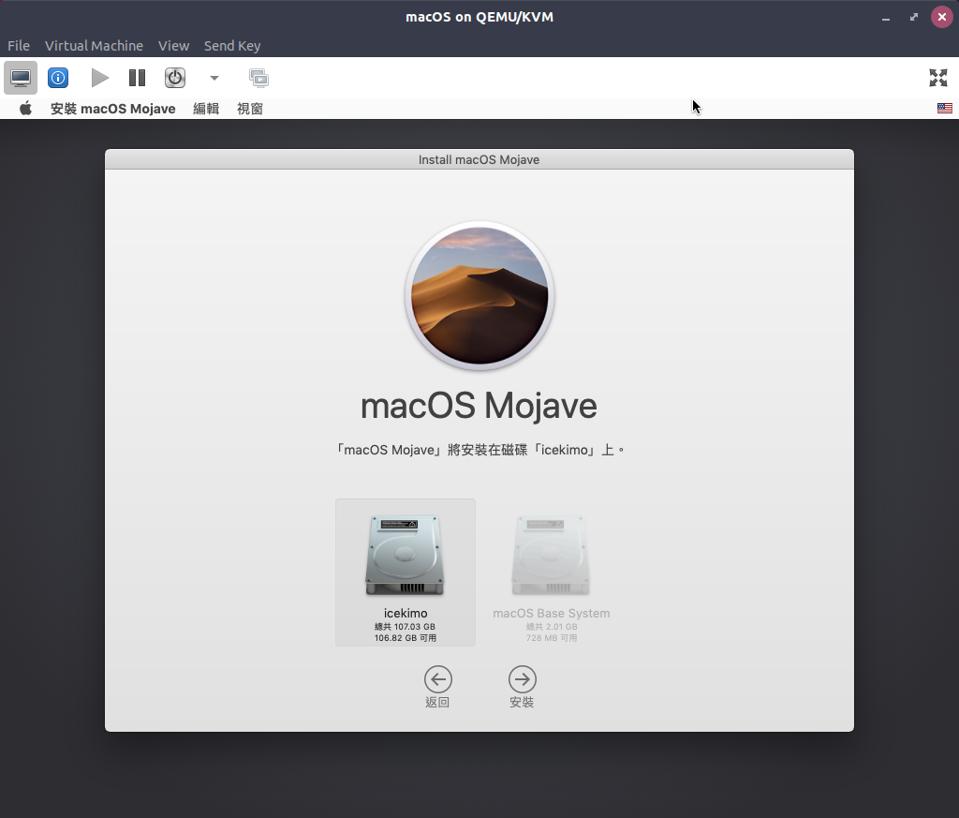
Task: Restore the QEMU/KVM window size
Action: tap(914, 17)
